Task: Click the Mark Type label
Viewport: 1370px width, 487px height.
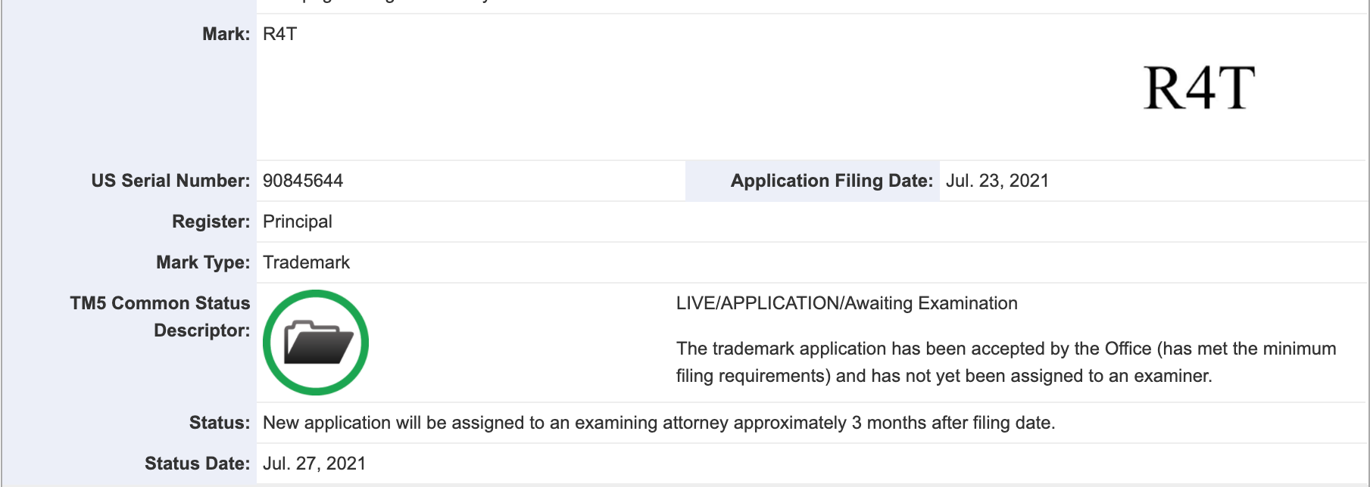Action: click(x=203, y=262)
